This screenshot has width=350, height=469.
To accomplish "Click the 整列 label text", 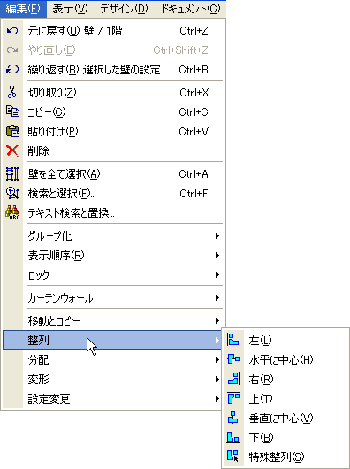I will 38,340.
